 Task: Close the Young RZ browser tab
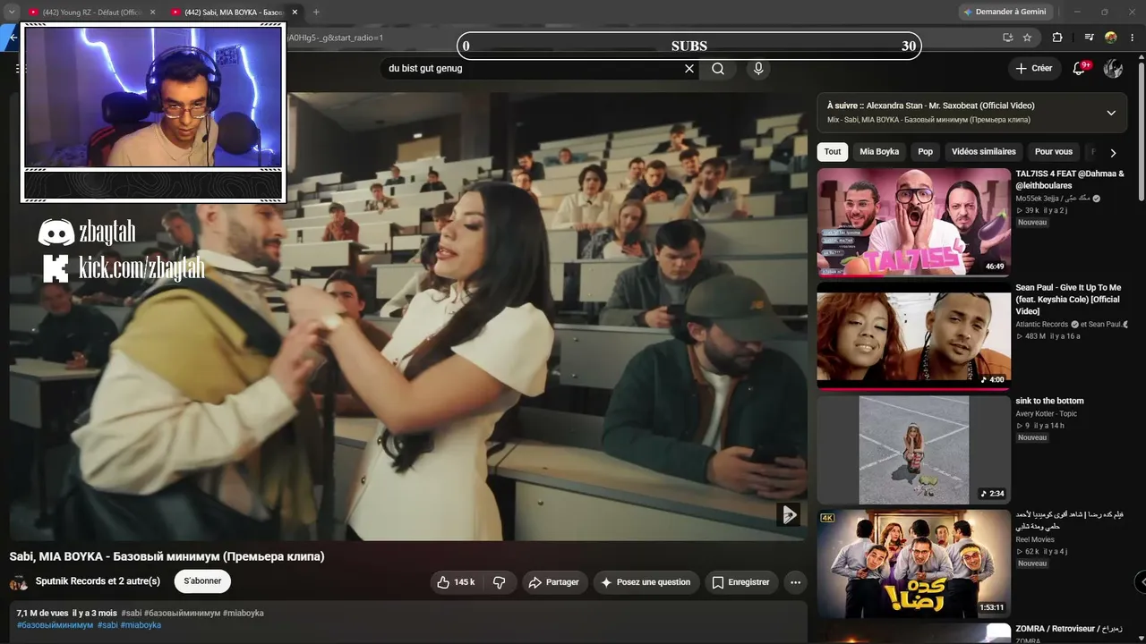(x=152, y=13)
